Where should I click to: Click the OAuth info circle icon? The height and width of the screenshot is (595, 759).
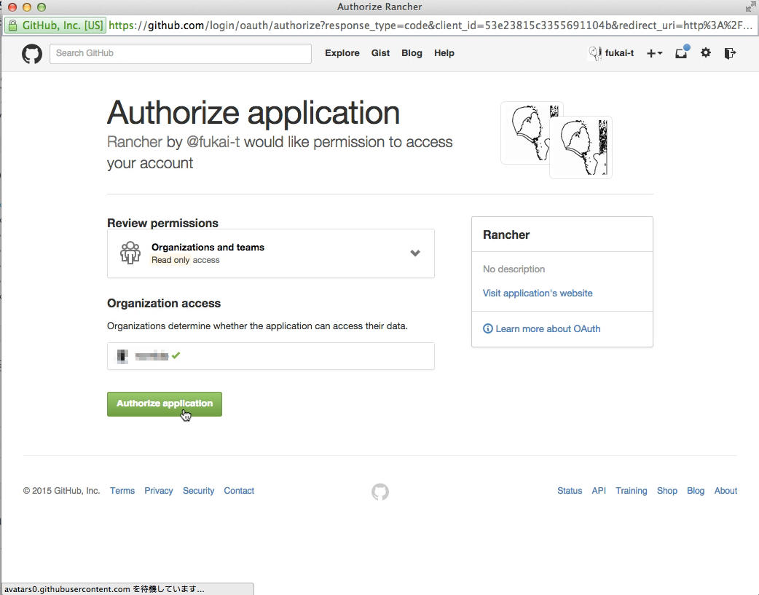point(488,328)
